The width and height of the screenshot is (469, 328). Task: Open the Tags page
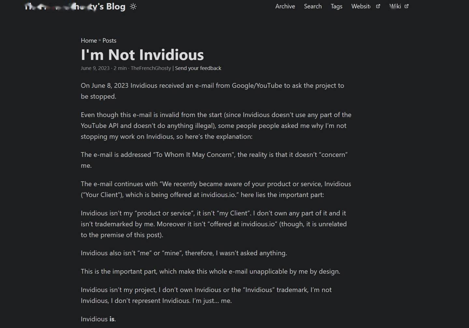click(336, 6)
